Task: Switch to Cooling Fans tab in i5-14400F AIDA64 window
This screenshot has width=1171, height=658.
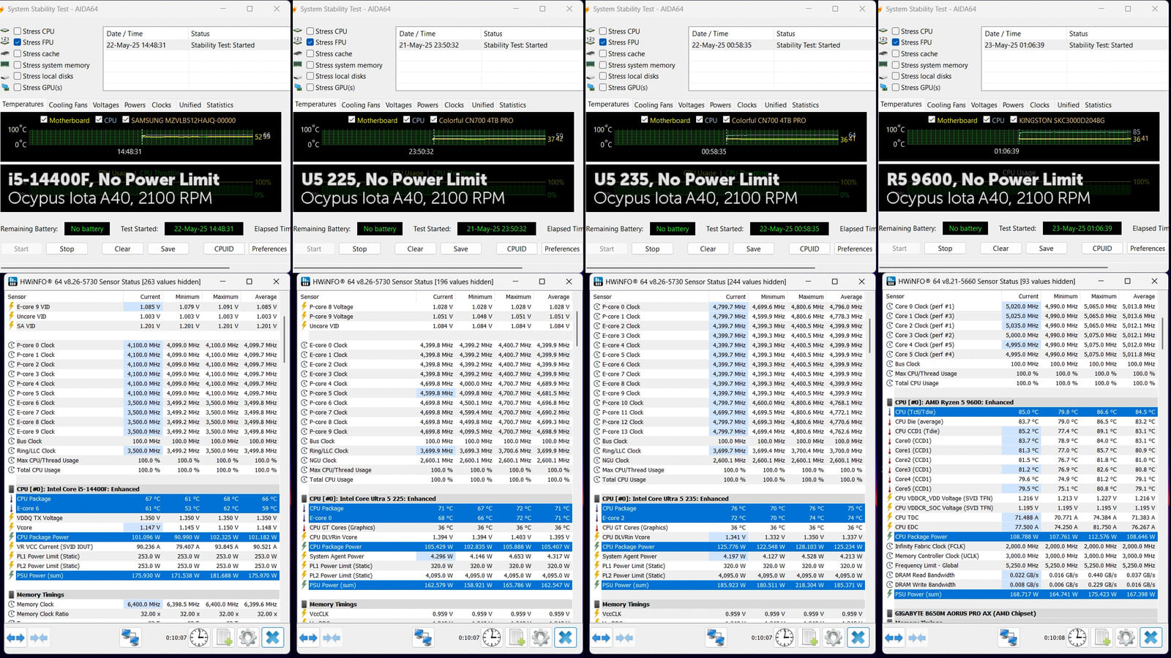Action: (x=68, y=105)
